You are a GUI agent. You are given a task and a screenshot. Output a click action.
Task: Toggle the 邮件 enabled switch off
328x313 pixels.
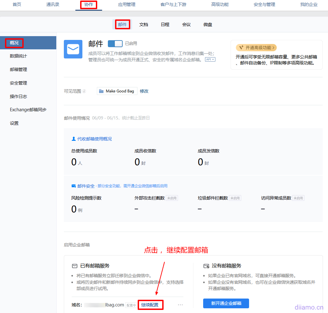pos(115,44)
